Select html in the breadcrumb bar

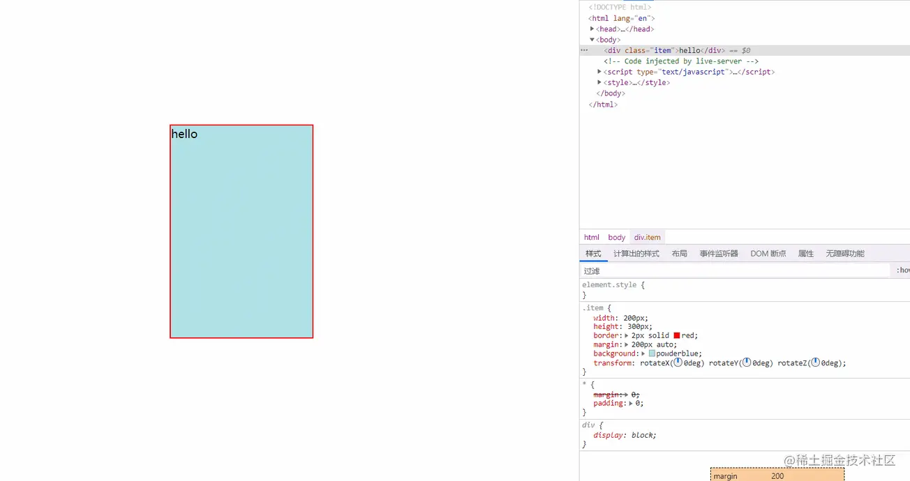[x=592, y=237]
